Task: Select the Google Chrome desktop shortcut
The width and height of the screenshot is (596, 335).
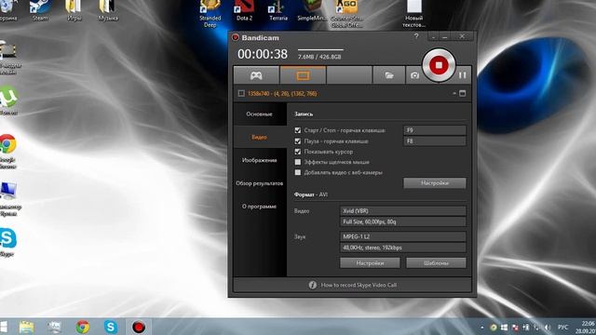Action: pos(7,151)
